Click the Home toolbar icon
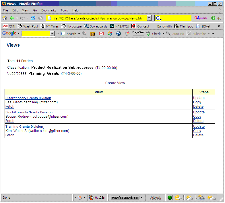 click(5, 18)
